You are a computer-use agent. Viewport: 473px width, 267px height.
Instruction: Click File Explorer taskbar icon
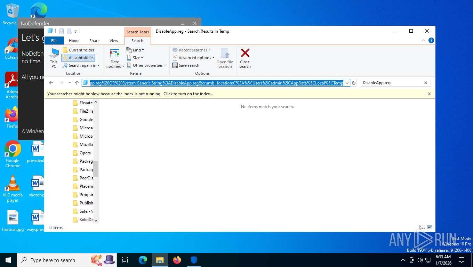pyautogui.click(x=160, y=260)
